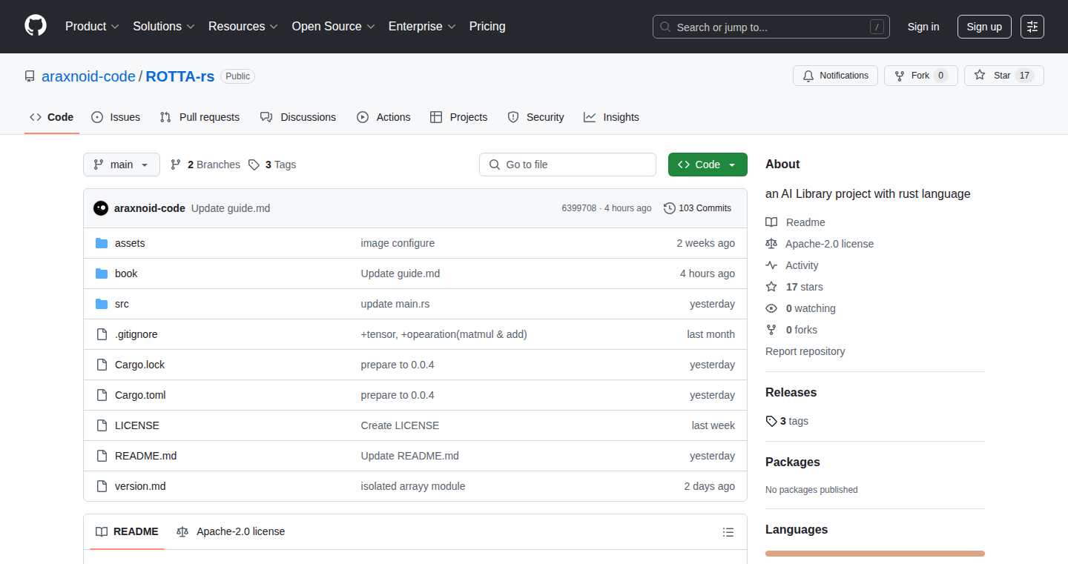
Task: Expand the Open Source menu
Action: point(334,26)
